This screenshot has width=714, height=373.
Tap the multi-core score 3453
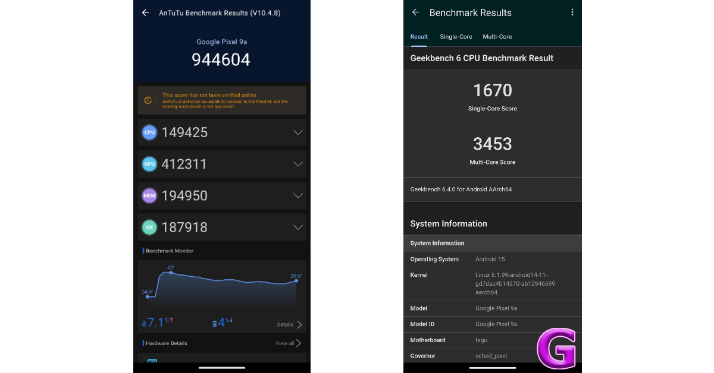pyautogui.click(x=493, y=144)
